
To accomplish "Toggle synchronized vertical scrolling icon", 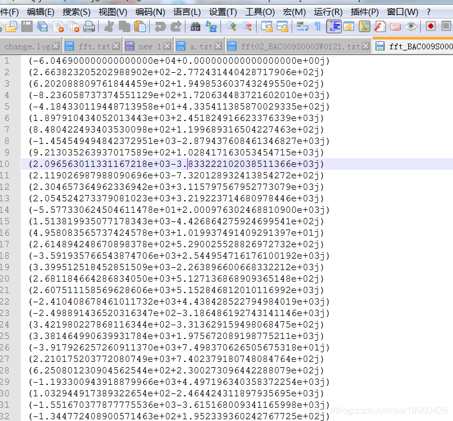I will [x=266, y=27].
